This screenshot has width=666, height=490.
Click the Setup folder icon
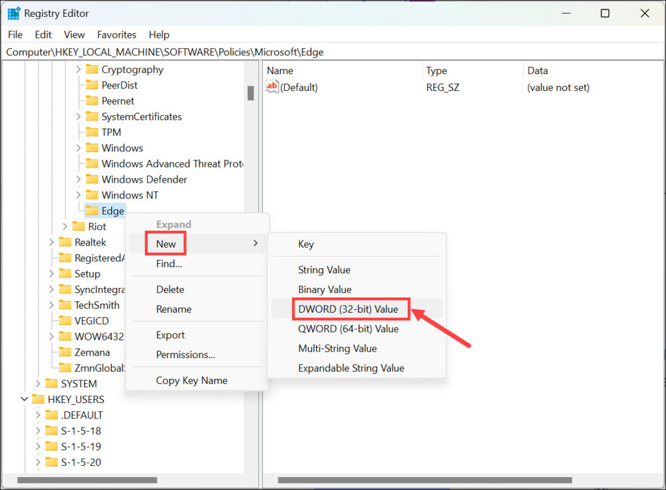65,273
